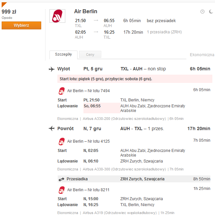Click Air Berlin logo beside flight 7494
The width and height of the screenshot is (215, 218).
click(x=62, y=91)
